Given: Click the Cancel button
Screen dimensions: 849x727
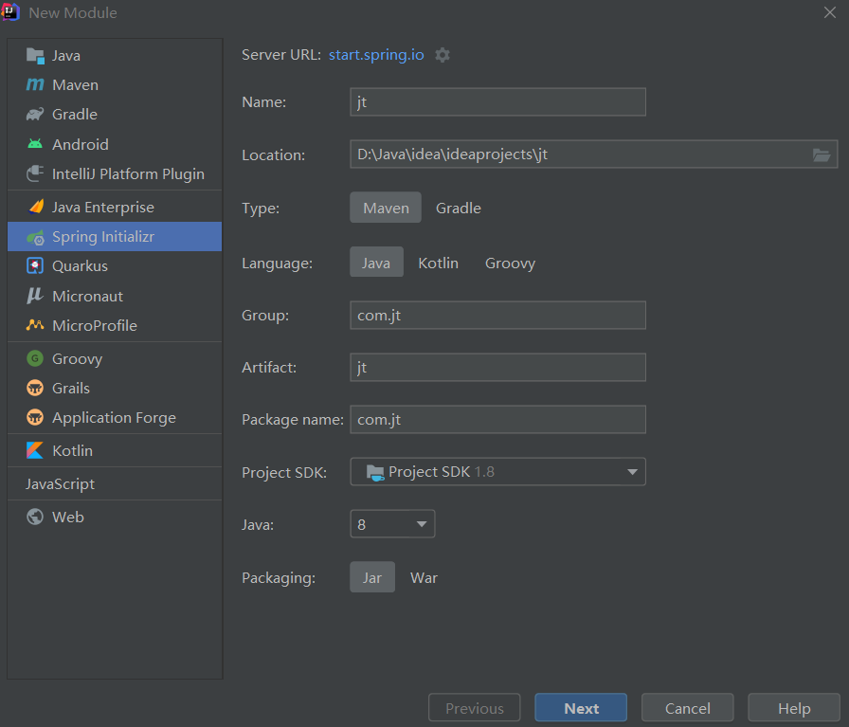Looking at the screenshot, I should pos(688,708).
